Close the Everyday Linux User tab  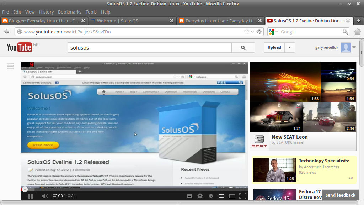pyautogui.click(x=260, y=21)
